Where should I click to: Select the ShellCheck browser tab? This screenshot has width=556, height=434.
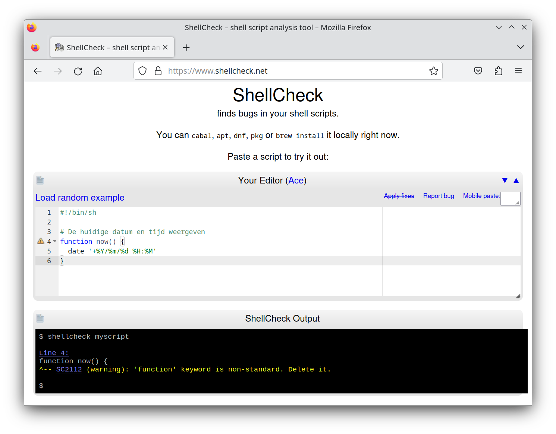(112, 47)
